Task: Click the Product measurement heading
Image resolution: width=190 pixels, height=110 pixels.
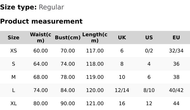Action: [41, 21]
